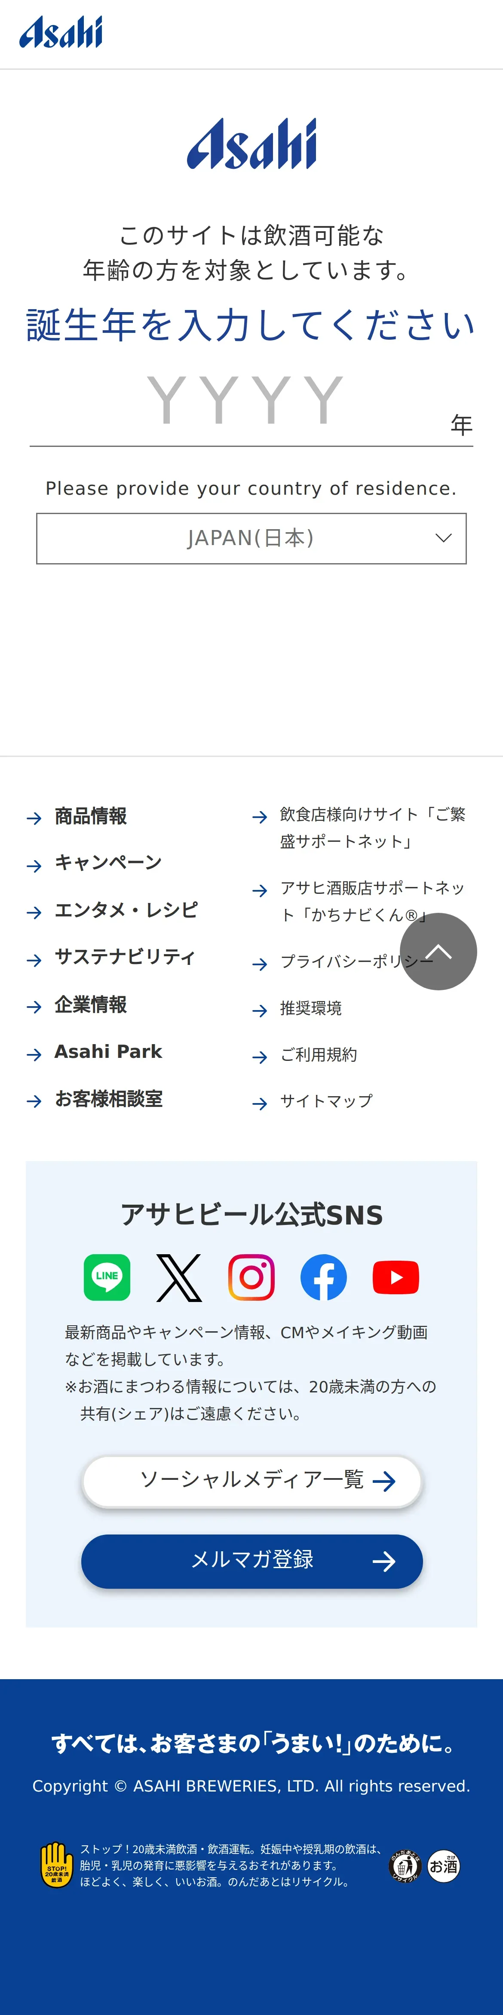Click the scroll-to-top round arrow button
503x2015 pixels.
[438, 951]
